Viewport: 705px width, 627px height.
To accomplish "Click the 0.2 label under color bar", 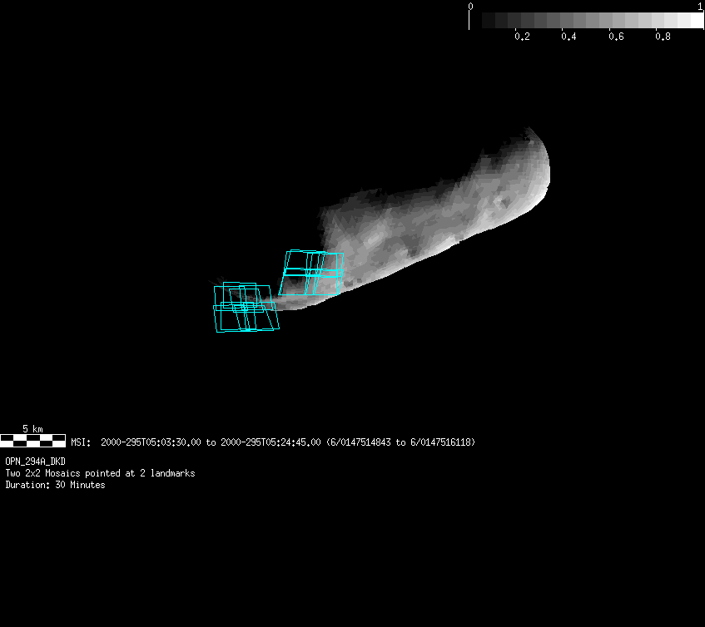I will tap(522, 37).
